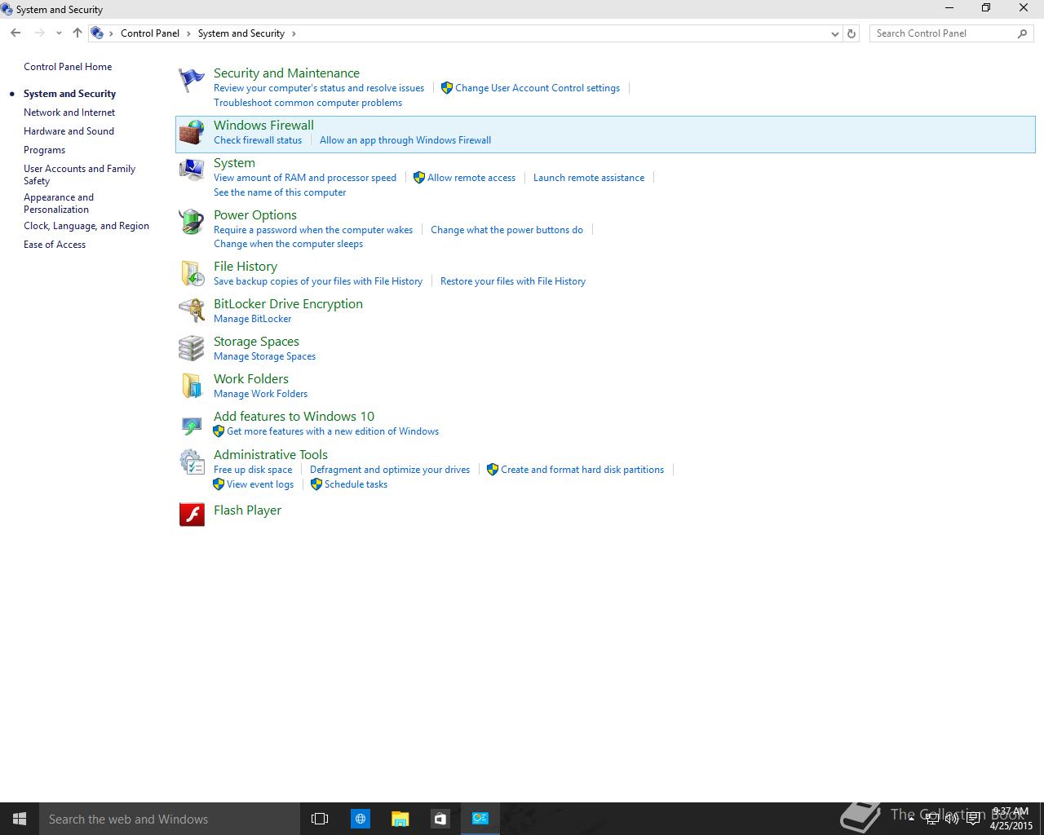Open Clock, Language, and Region
1044x835 pixels.
(86, 226)
